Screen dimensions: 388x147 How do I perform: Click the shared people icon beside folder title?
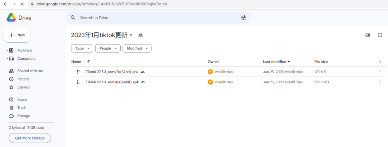tap(140, 35)
